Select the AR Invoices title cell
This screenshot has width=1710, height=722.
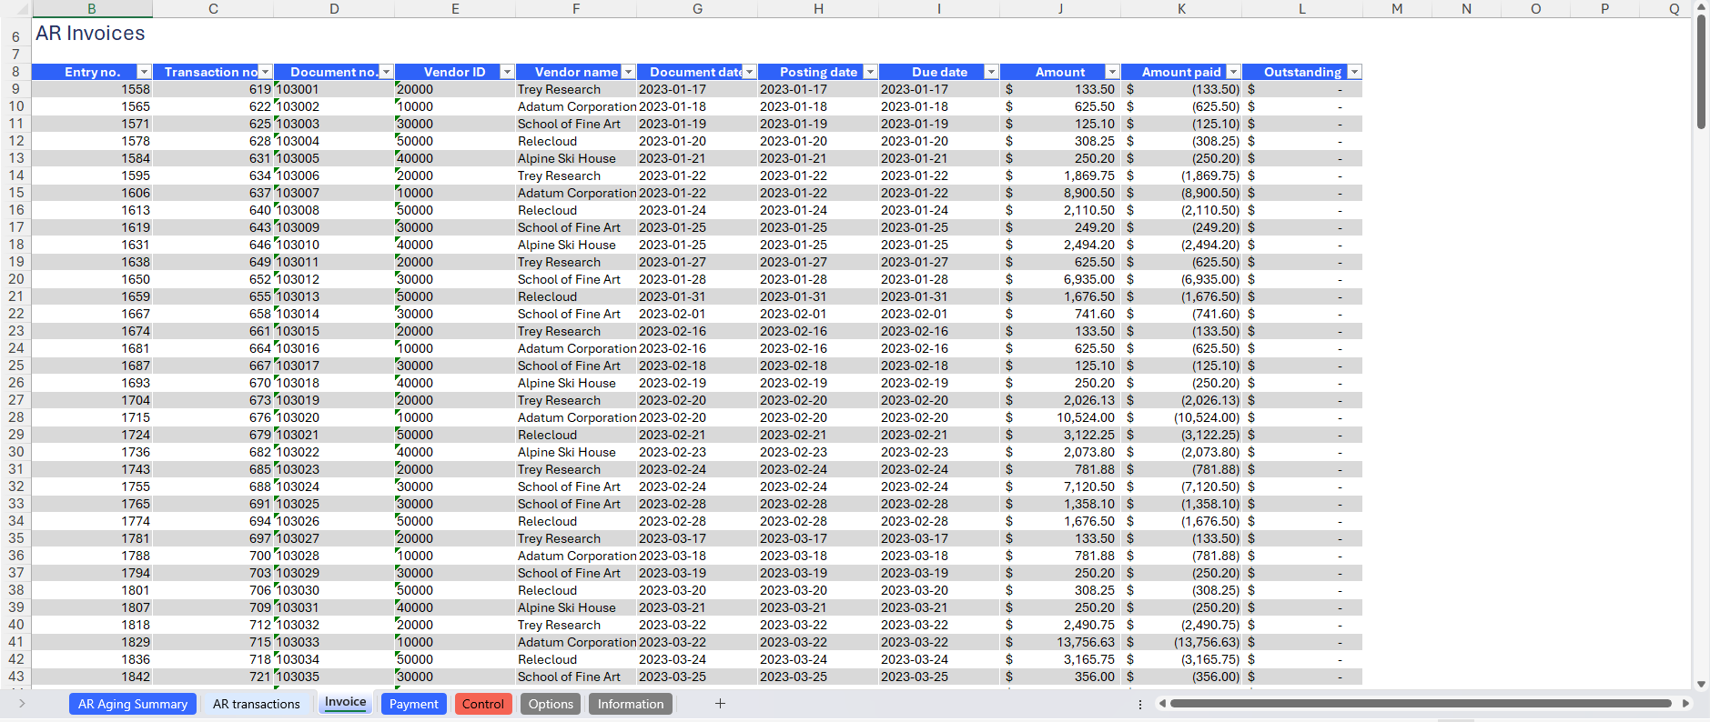(91, 34)
